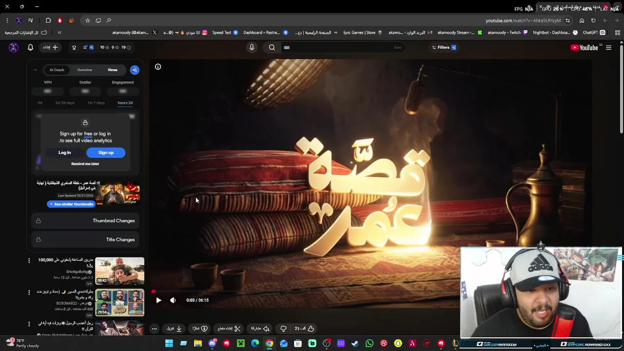This screenshot has height=351, width=624.
Task: Click the share arrow button
Action: click(260, 329)
